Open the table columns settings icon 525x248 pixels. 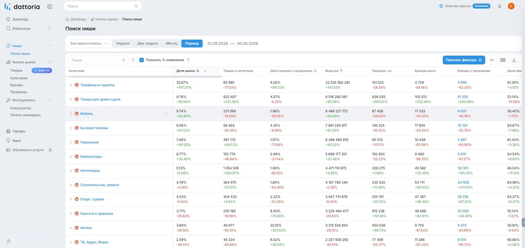[x=503, y=60]
